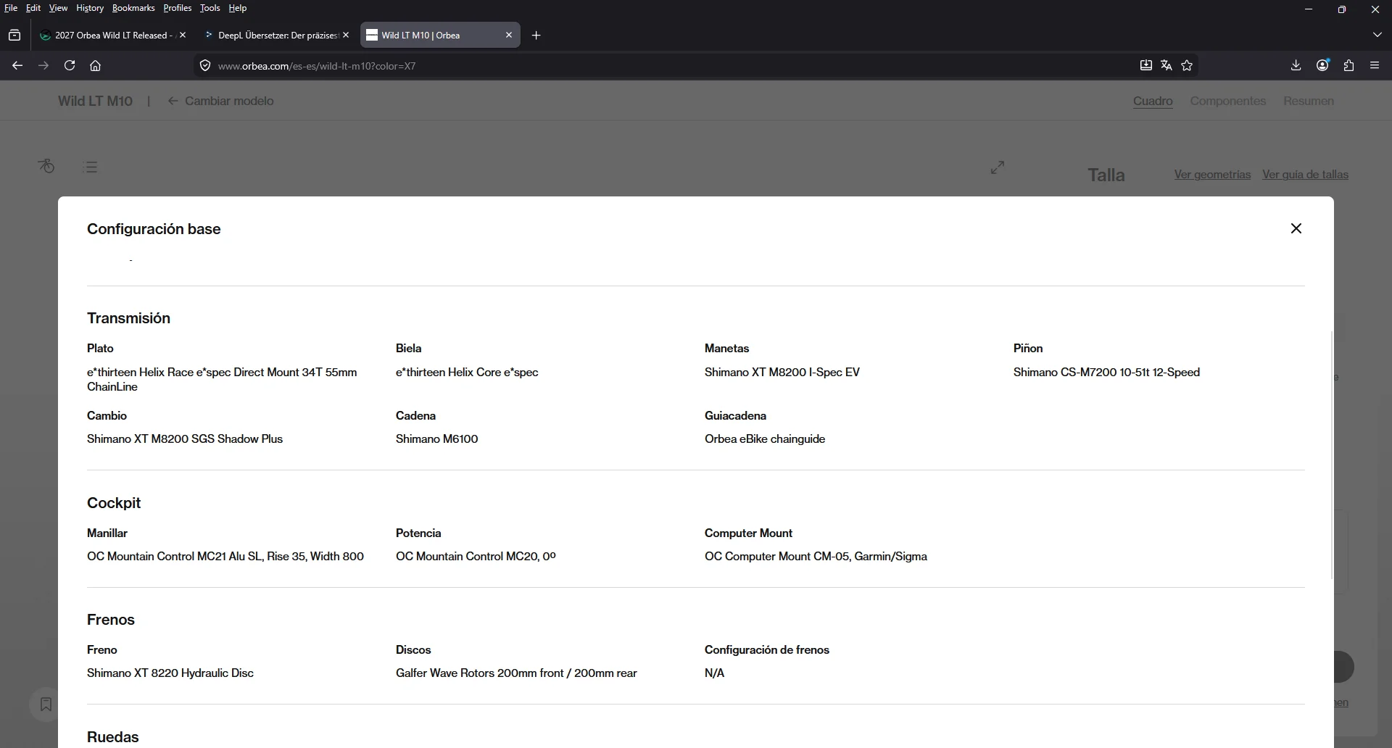Go back to the previous page
The width and height of the screenshot is (1392, 748).
pos(17,66)
